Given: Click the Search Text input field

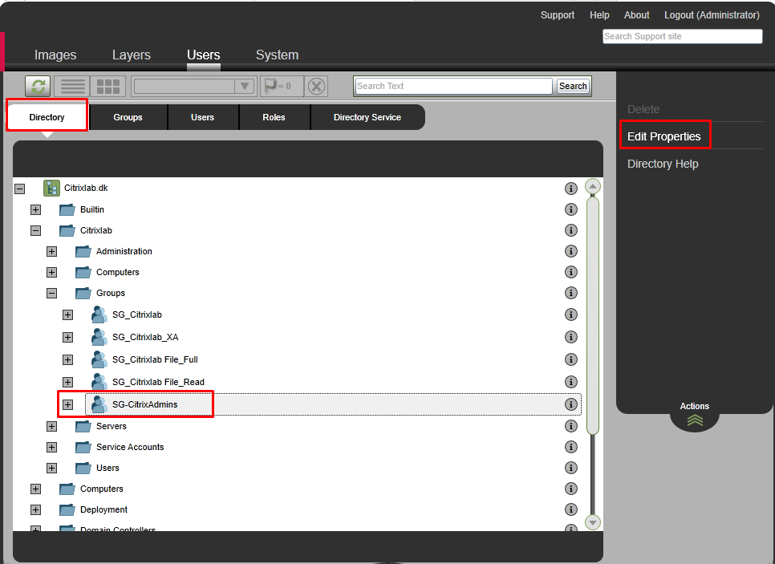Looking at the screenshot, I should [x=453, y=86].
